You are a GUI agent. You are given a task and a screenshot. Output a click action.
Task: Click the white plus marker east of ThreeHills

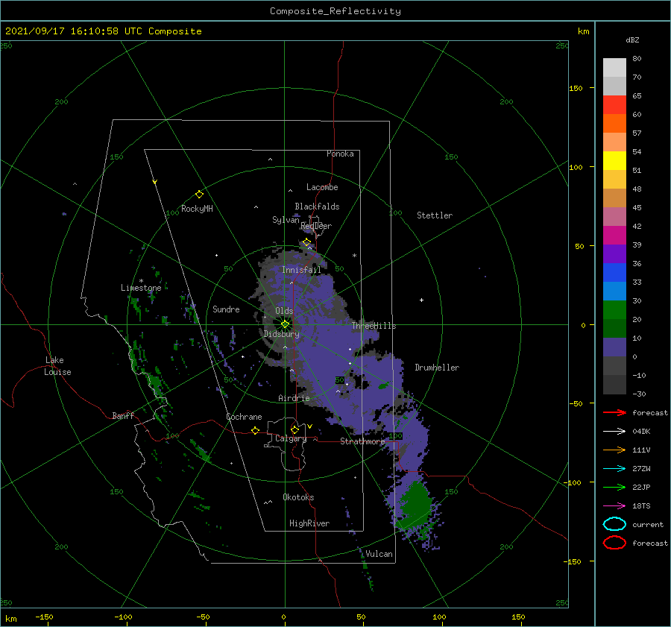pos(421,300)
